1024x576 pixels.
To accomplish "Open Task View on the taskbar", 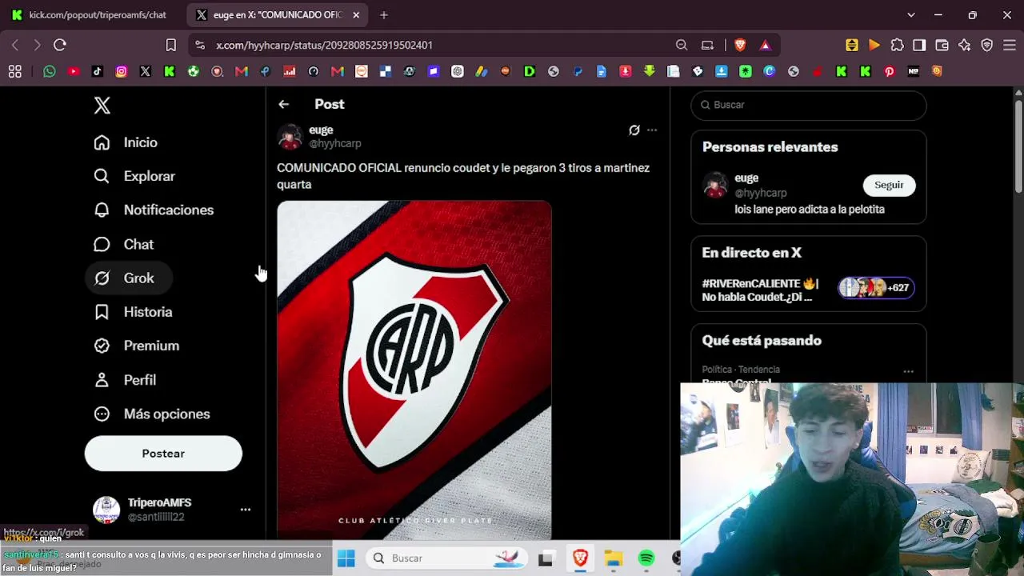I will (546, 558).
